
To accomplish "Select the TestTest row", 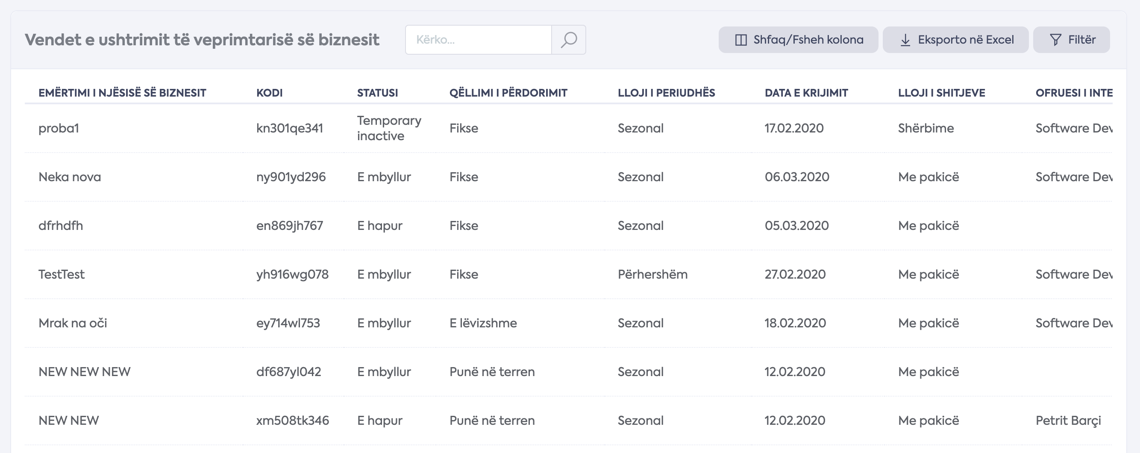I will coord(568,274).
